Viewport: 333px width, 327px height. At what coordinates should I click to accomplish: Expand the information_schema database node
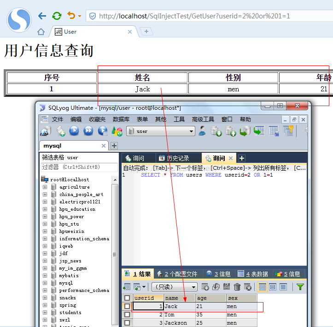[x=45, y=238]
